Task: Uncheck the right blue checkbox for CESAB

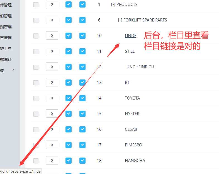Action: coord(82,129)
